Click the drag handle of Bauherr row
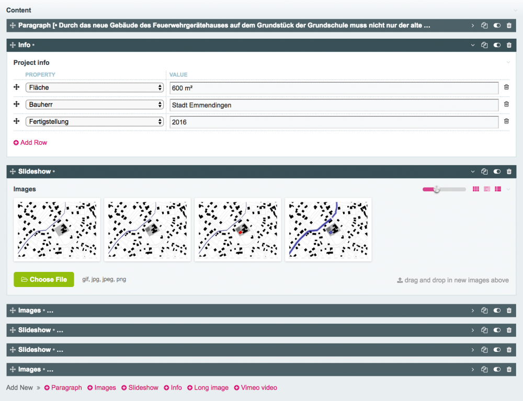Screen dimensions: 523x401 pyautogui.click(x=17, y=105)
